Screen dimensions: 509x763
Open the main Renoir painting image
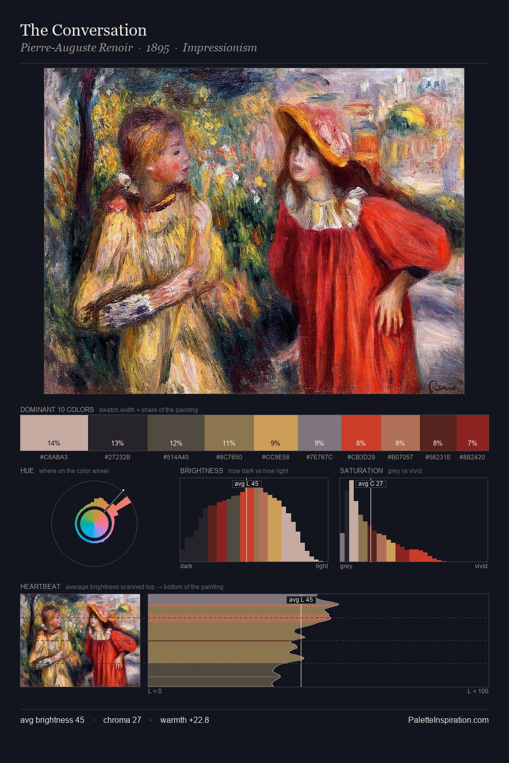tap(254, 231)
